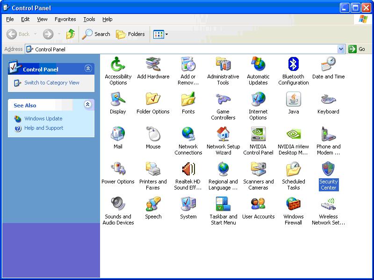
Task: Select the Printers and Faxes icon
Action: point(153,176)
